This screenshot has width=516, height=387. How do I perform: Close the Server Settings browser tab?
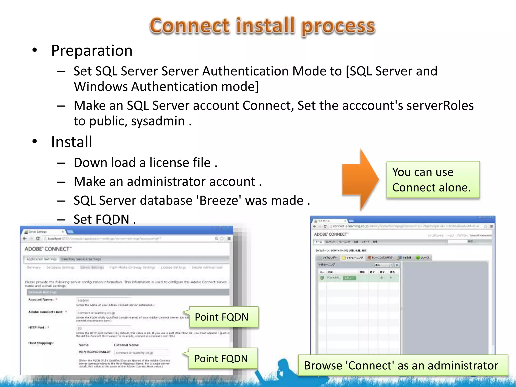(63, 232)
